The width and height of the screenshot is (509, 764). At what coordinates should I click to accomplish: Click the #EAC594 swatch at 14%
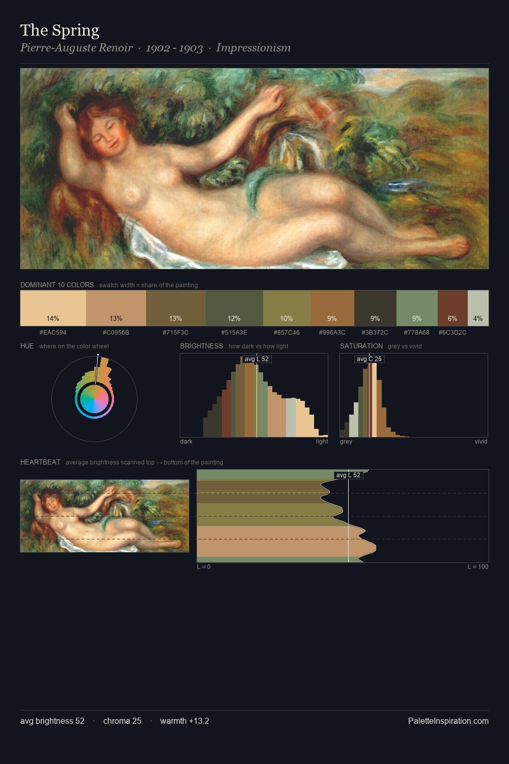(53, 308)
